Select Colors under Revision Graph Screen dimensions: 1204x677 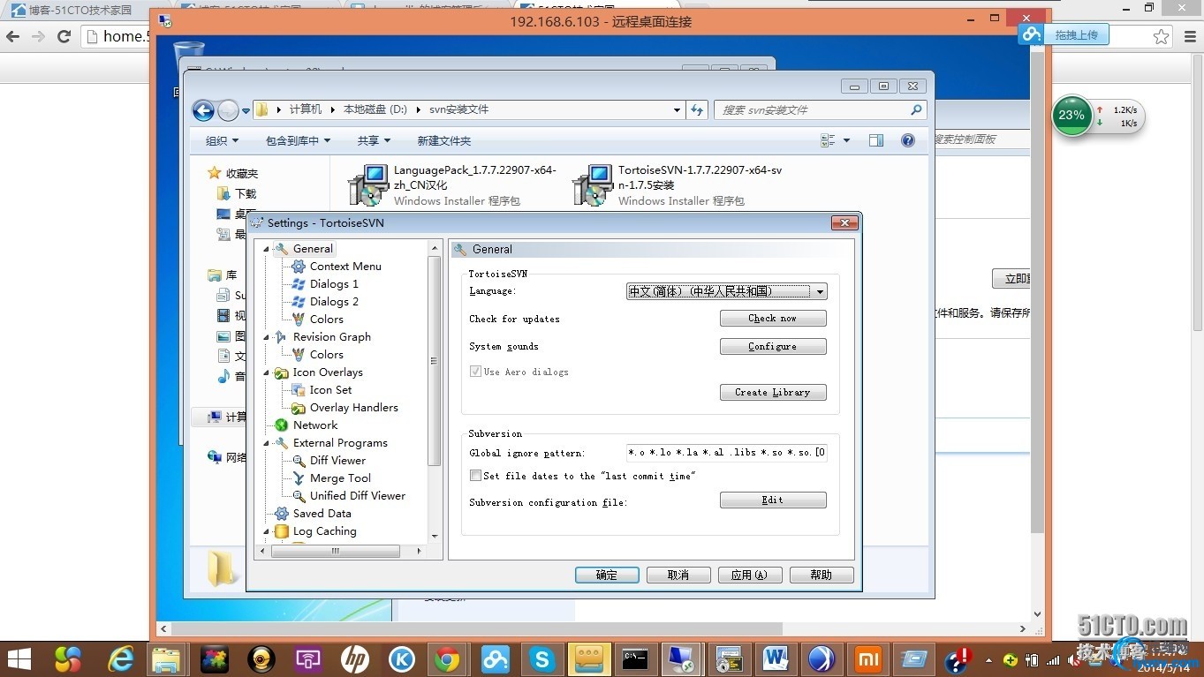point(327,355)
